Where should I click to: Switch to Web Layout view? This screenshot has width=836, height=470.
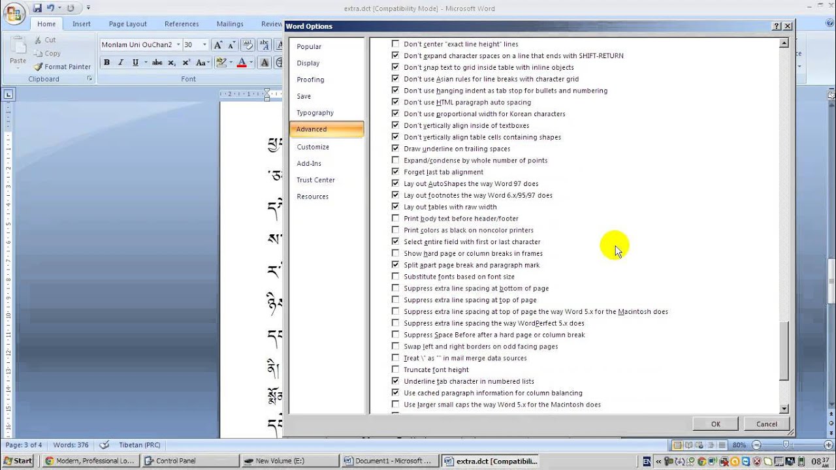701,445
